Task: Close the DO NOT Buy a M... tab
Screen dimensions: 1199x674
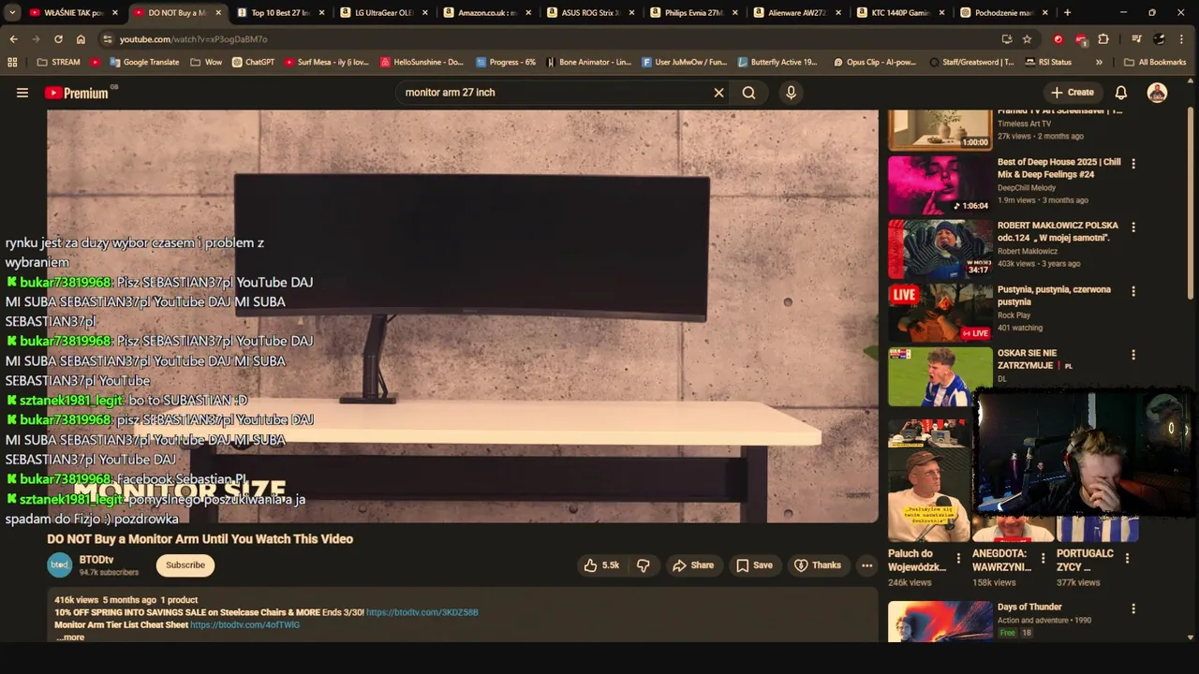Action: coord(219,13)
